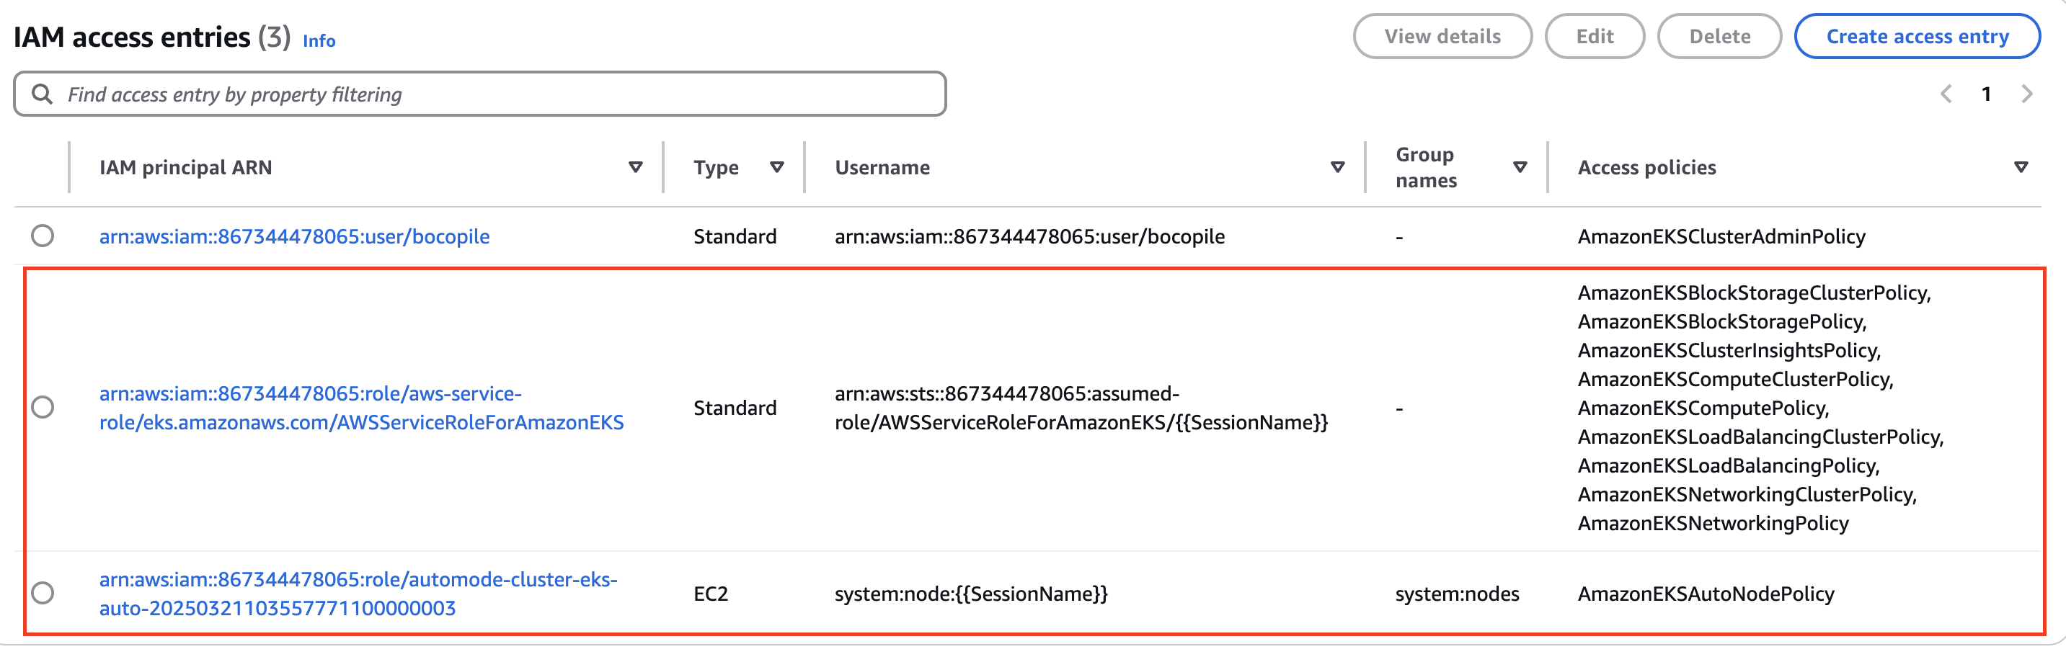Sort by IAM principal ARN arrow
Screen dimensions: 2066x657
coord(635,167)
